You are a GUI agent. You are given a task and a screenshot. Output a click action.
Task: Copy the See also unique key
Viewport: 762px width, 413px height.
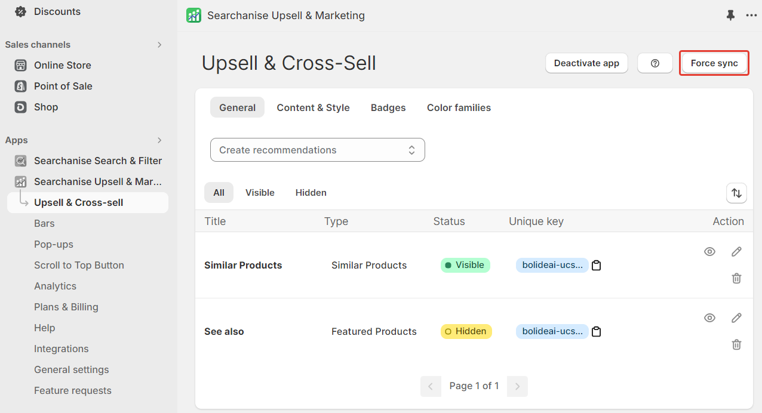coord(596,331)
